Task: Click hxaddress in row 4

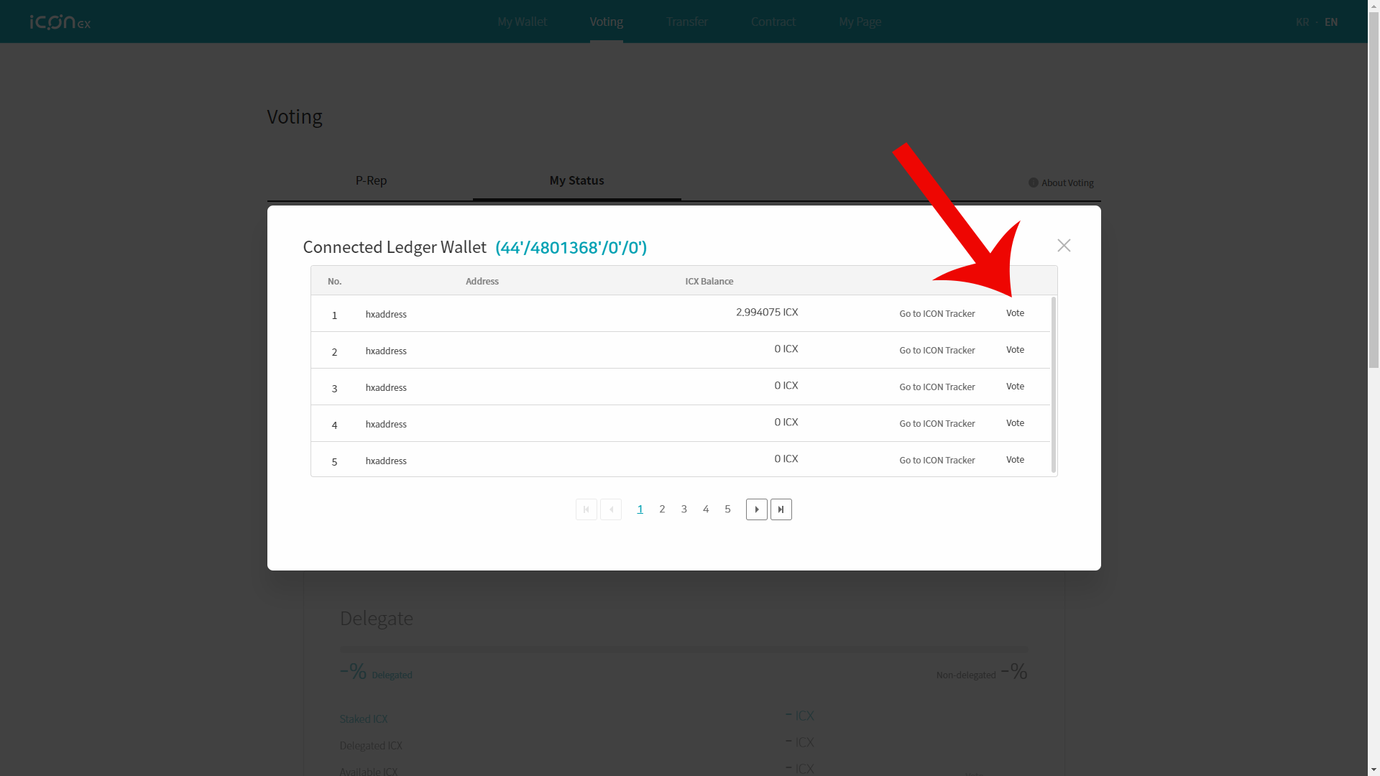Action: click(x=386, y=425)
